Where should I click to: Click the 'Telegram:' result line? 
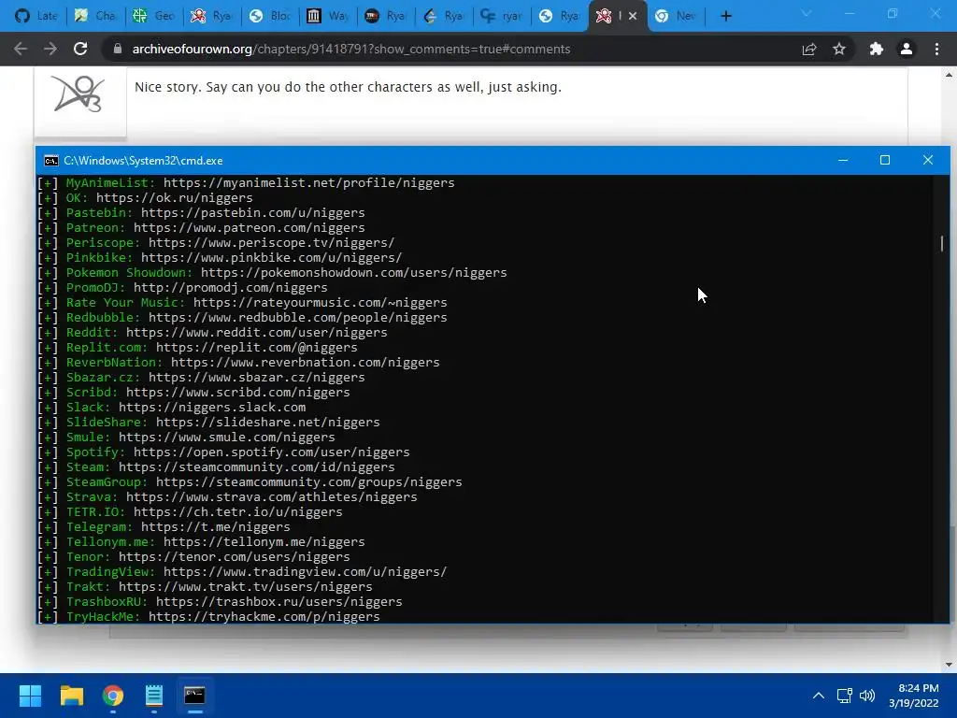coord(164,527)
